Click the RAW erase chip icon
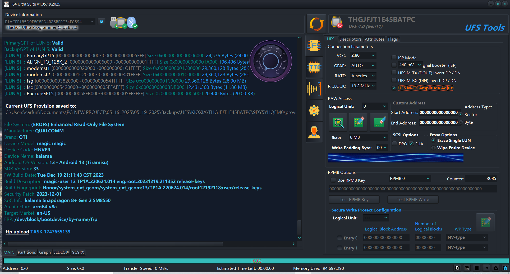 tap(379, 122)
